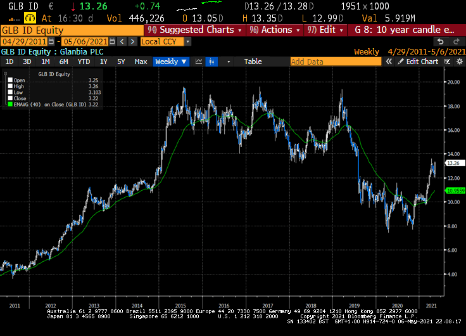Image resolution: width=466 pixels, height=336 pixels.
Task: Toggle the Close series legend checkbox
Action: pos(10,98)
